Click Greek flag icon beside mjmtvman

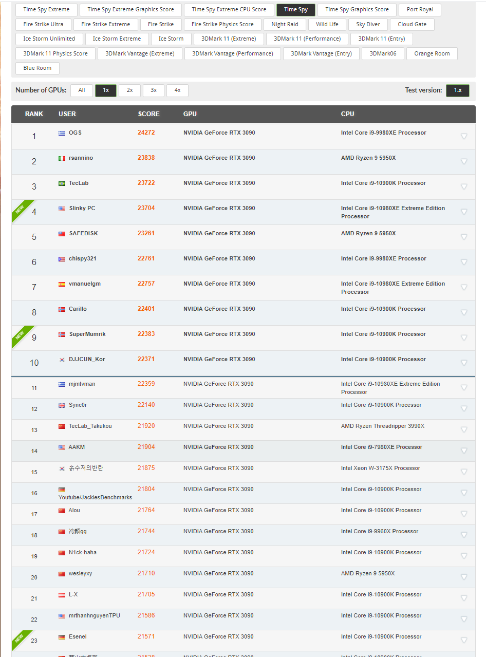pos(62,384)
